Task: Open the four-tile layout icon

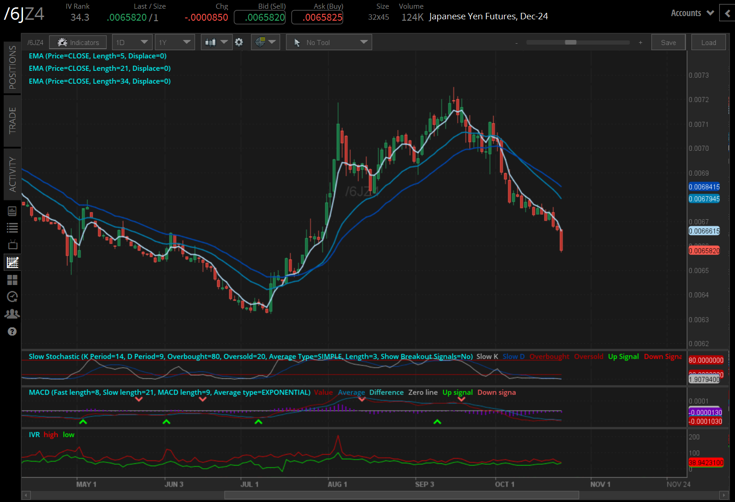Action: point(12,280)
